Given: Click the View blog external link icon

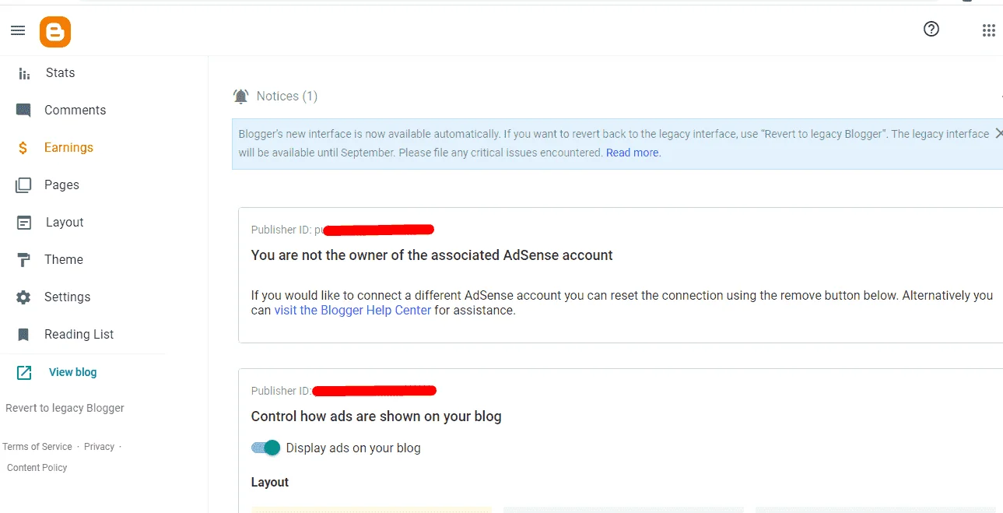Looking at the screenshot, I should pos(24,373).
